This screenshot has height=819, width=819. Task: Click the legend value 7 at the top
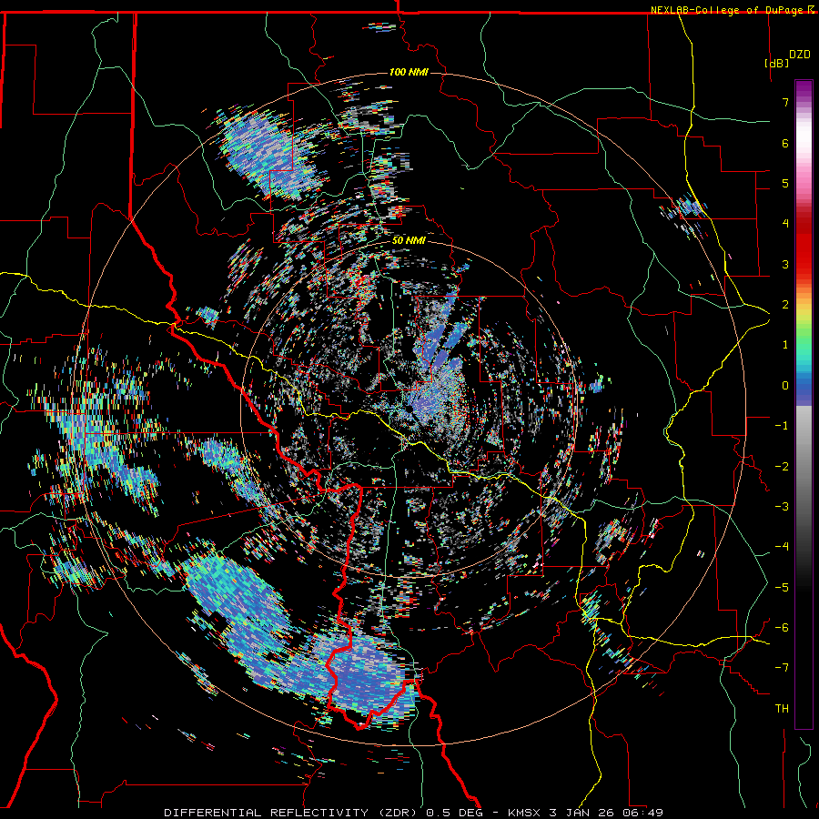point(785,102)
